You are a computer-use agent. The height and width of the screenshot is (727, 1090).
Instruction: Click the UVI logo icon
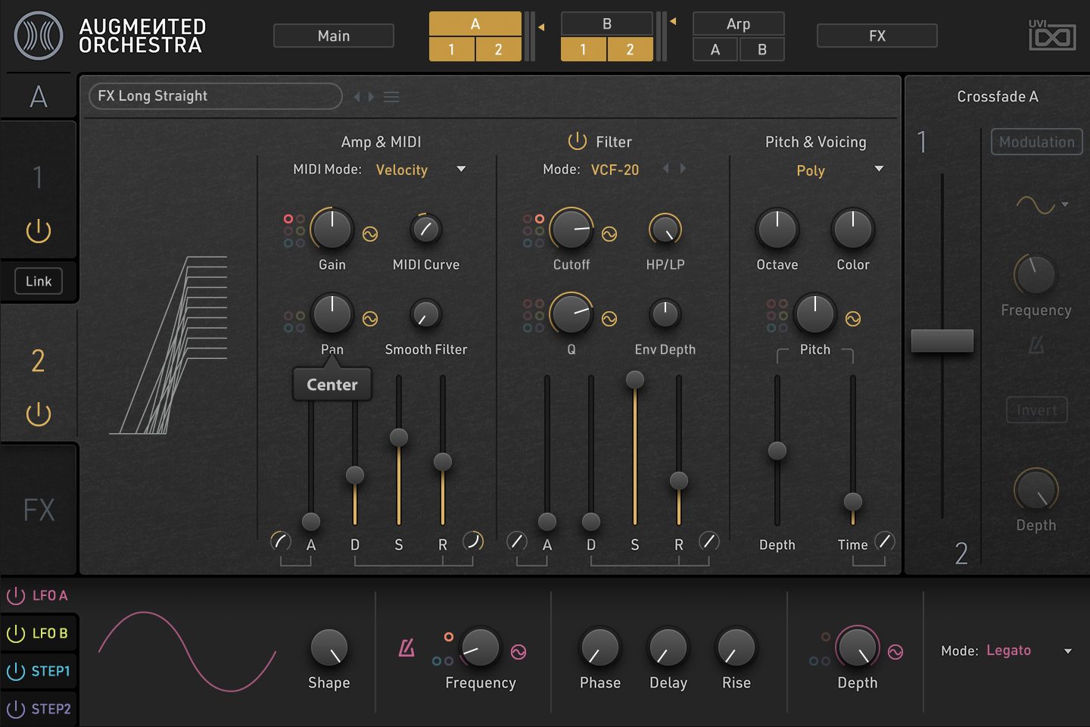(x=1052, y=35)
